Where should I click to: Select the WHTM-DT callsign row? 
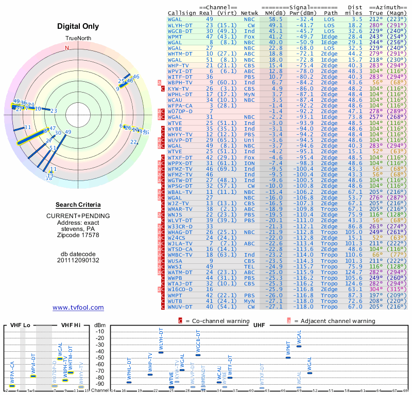180,54
